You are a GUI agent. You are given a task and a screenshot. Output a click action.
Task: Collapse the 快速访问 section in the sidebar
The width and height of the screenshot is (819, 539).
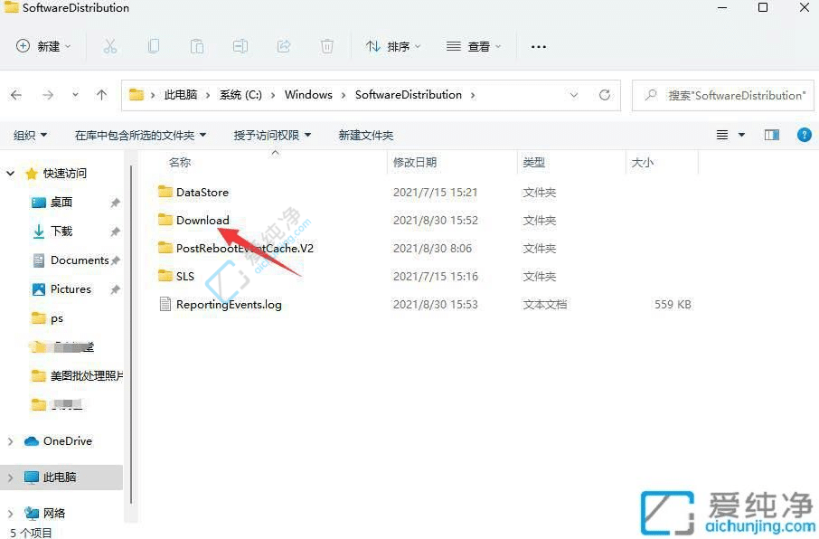[11, 173]
